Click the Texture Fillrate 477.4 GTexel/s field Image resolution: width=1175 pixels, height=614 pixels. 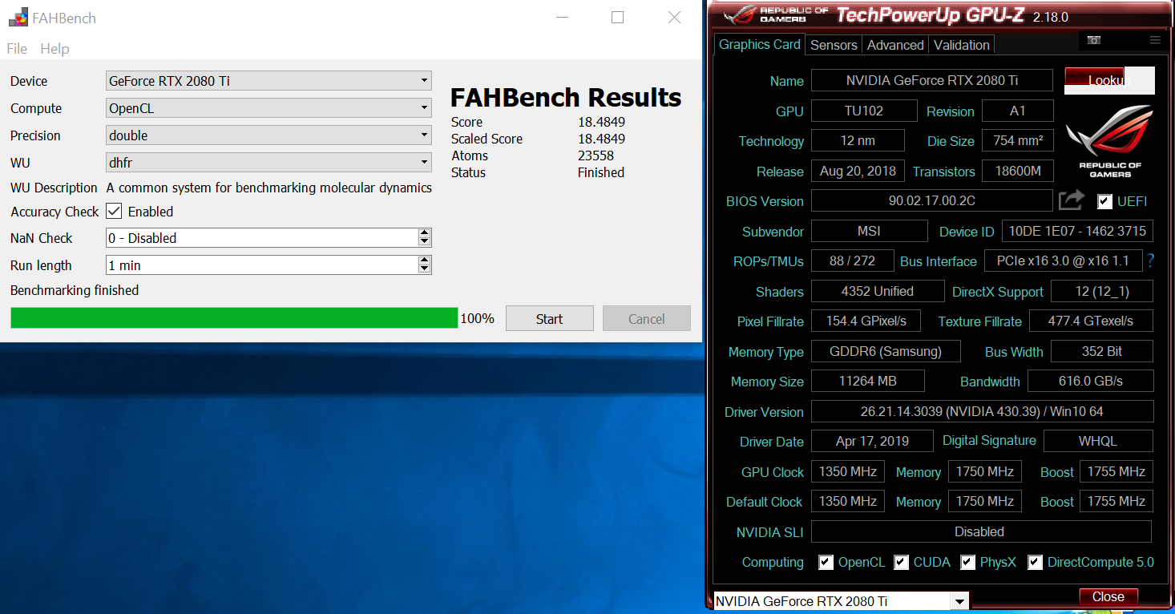(x=1091, y=321)
